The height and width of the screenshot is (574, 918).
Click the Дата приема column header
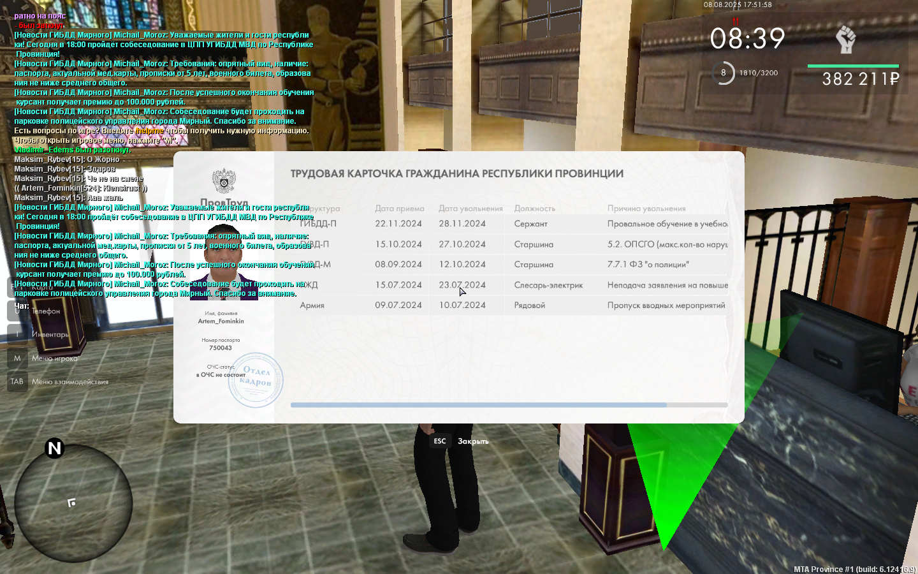click(400, 209)
